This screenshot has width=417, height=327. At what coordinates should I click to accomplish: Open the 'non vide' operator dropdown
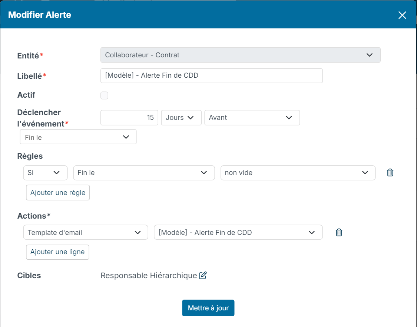[x=298, y=173]
